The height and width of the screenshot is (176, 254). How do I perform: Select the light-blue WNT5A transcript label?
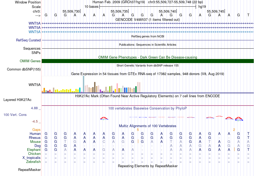tap(34, 32)
